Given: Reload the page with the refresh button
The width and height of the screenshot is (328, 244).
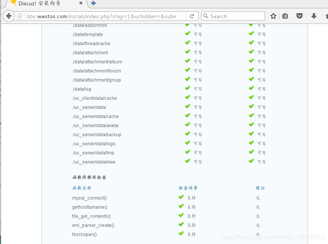Looking at the screenshot, I should point(192,16).
